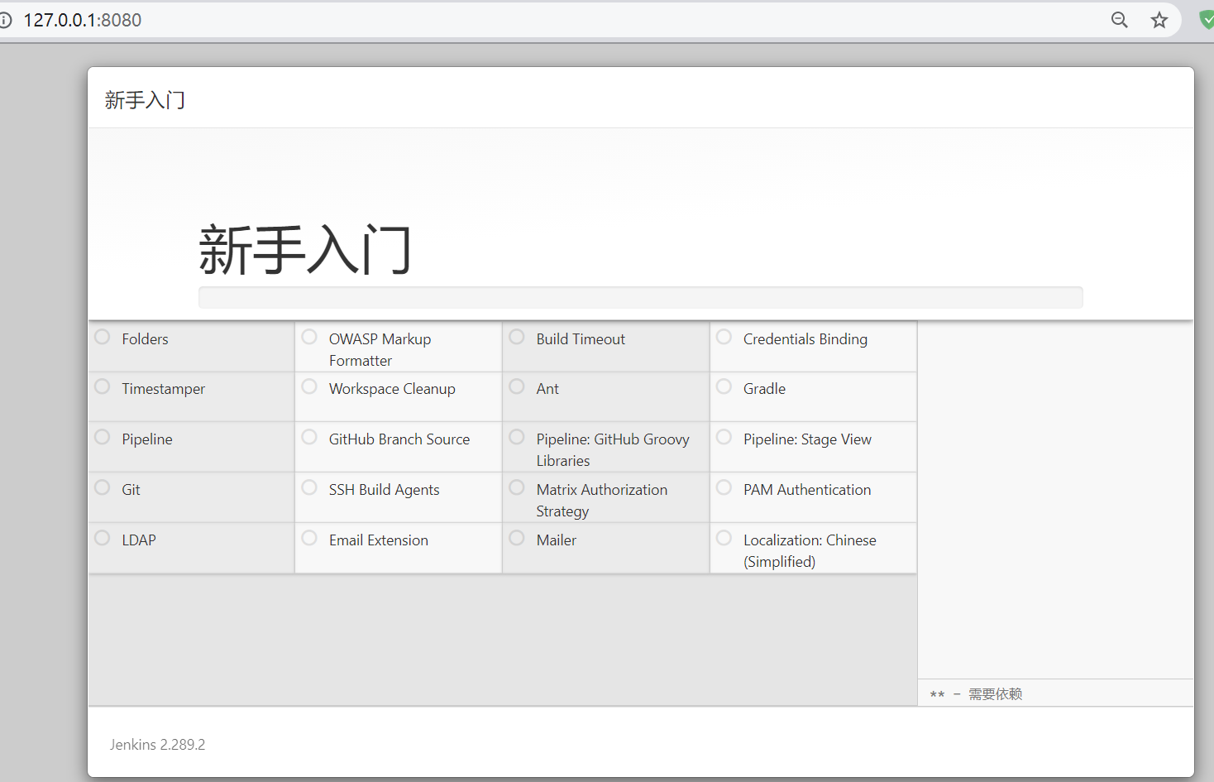
Task: Click the Git plugin status circle
Action: 103,487
